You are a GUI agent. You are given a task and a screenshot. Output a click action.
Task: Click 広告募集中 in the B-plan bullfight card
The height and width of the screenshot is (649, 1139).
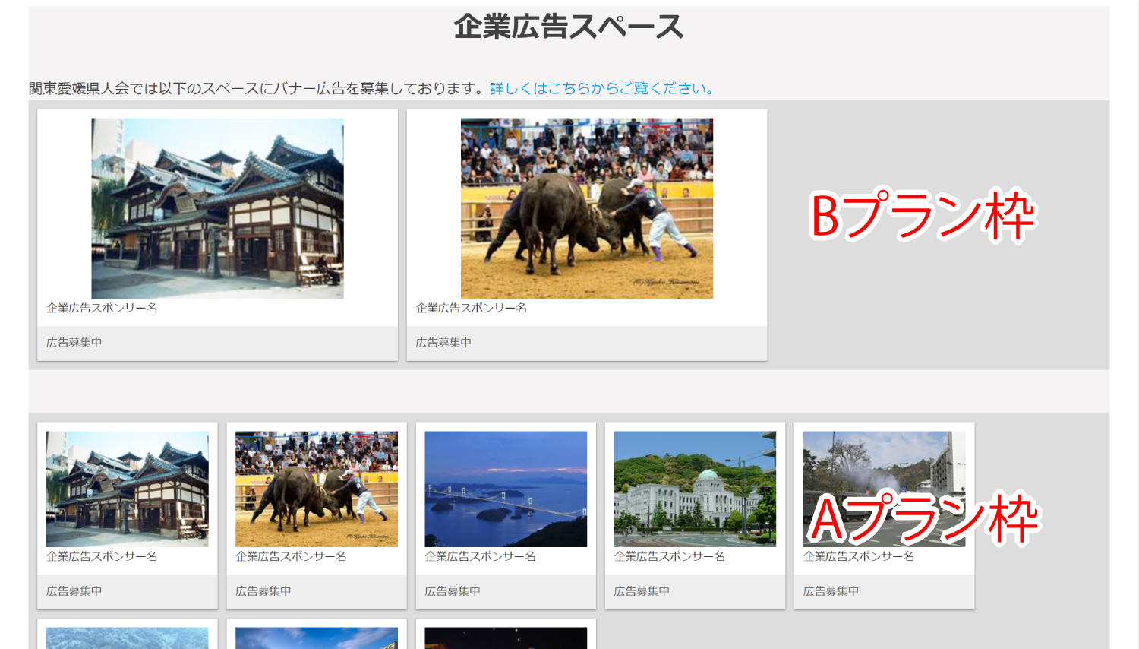click(443, 343)
